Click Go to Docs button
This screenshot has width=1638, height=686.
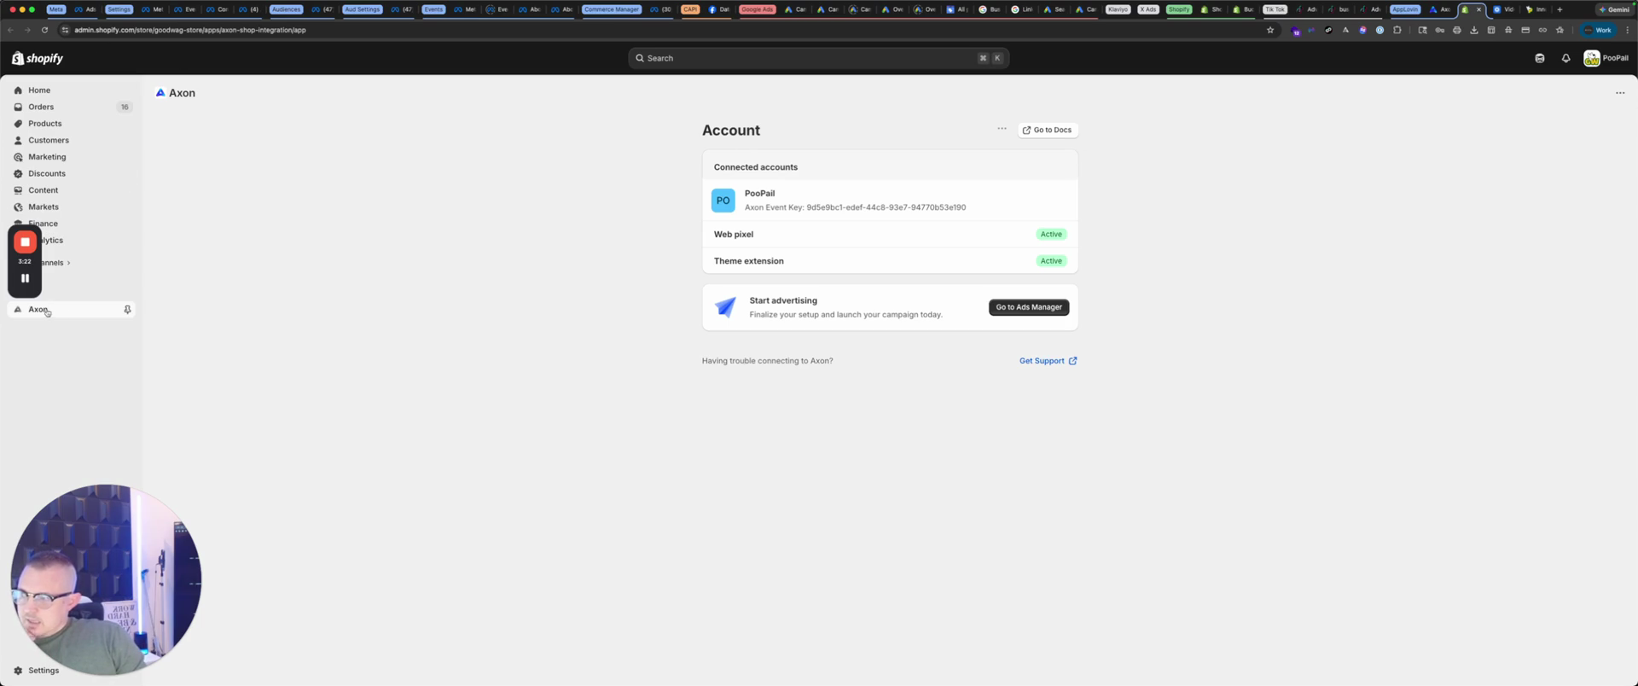pos(1048,130)
